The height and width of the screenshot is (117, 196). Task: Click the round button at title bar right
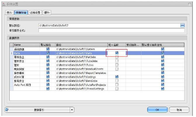(x=190, y=4)
